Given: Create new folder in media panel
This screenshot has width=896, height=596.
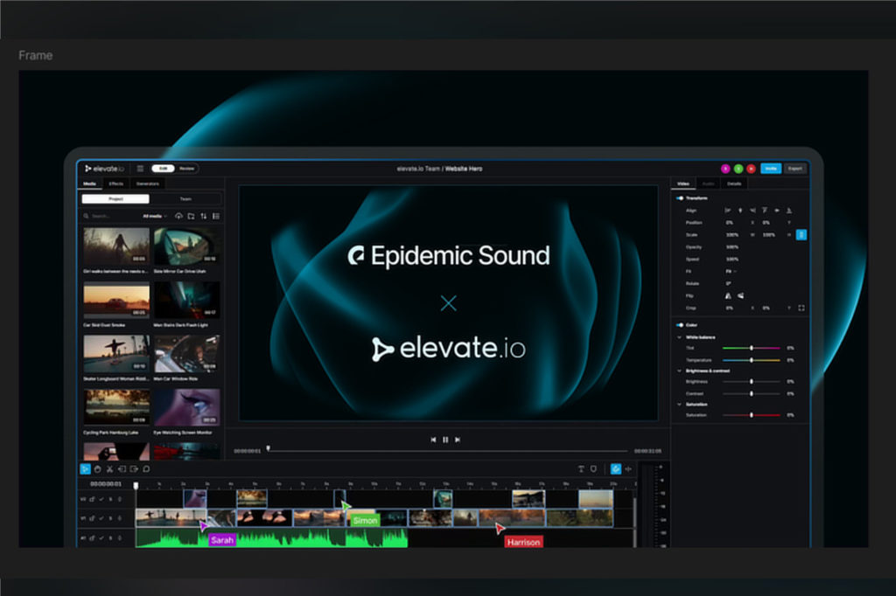Looking at the screenshot, I should [191, 216].
